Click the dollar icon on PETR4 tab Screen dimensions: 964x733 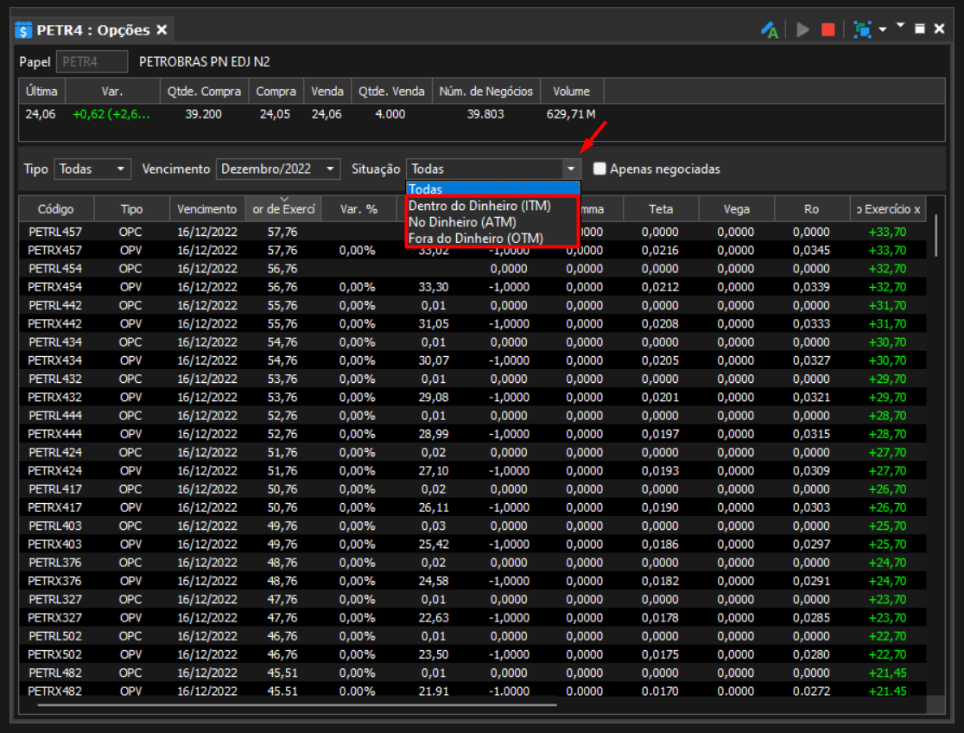(x=23, y=30)
